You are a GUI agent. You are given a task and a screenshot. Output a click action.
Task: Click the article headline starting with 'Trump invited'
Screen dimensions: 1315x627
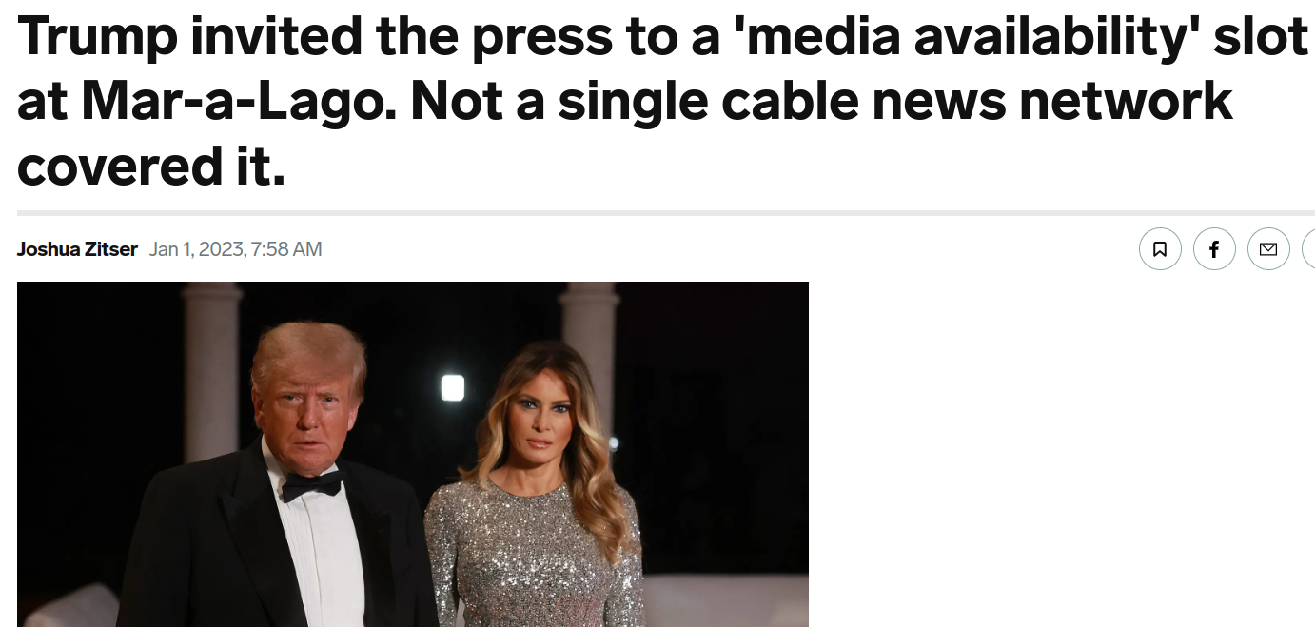tap(663, 101)
